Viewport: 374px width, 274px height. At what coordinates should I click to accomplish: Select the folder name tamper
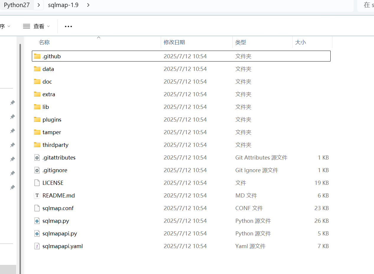point(52,132)
